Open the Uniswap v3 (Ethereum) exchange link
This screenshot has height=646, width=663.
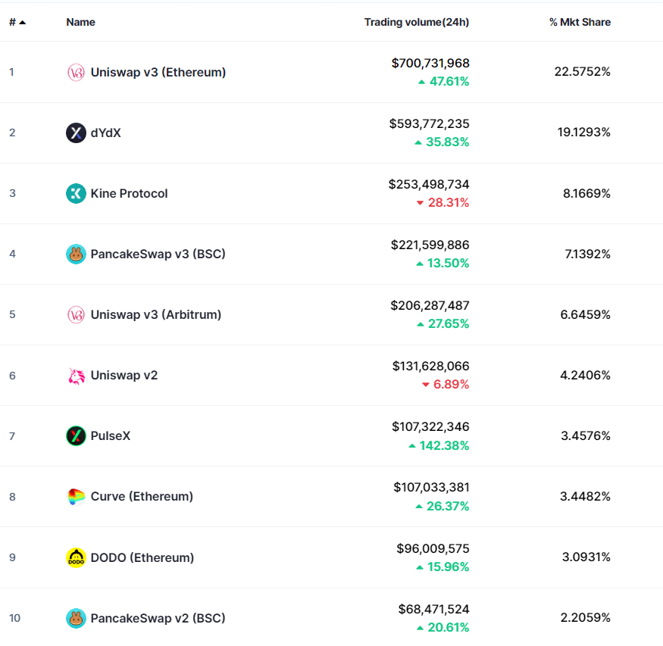[x=158, y=72]
